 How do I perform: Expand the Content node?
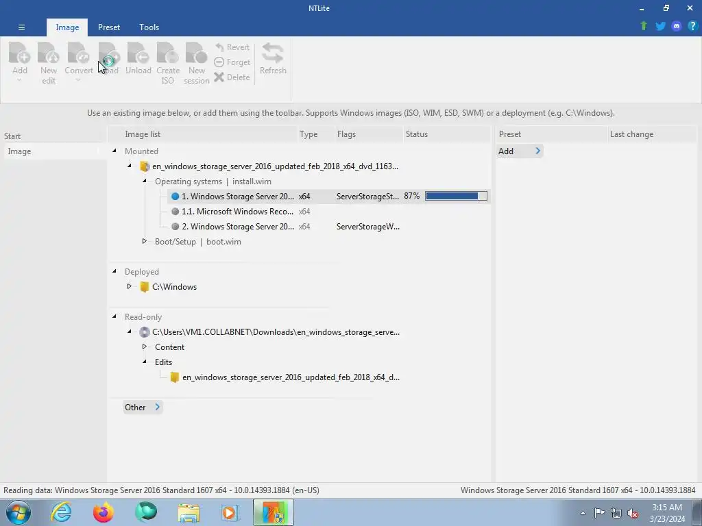(x=145, y=347)
